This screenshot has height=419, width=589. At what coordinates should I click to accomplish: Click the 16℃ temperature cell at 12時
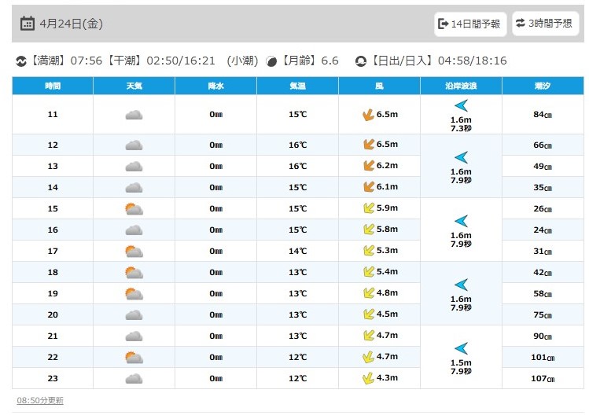297,145
